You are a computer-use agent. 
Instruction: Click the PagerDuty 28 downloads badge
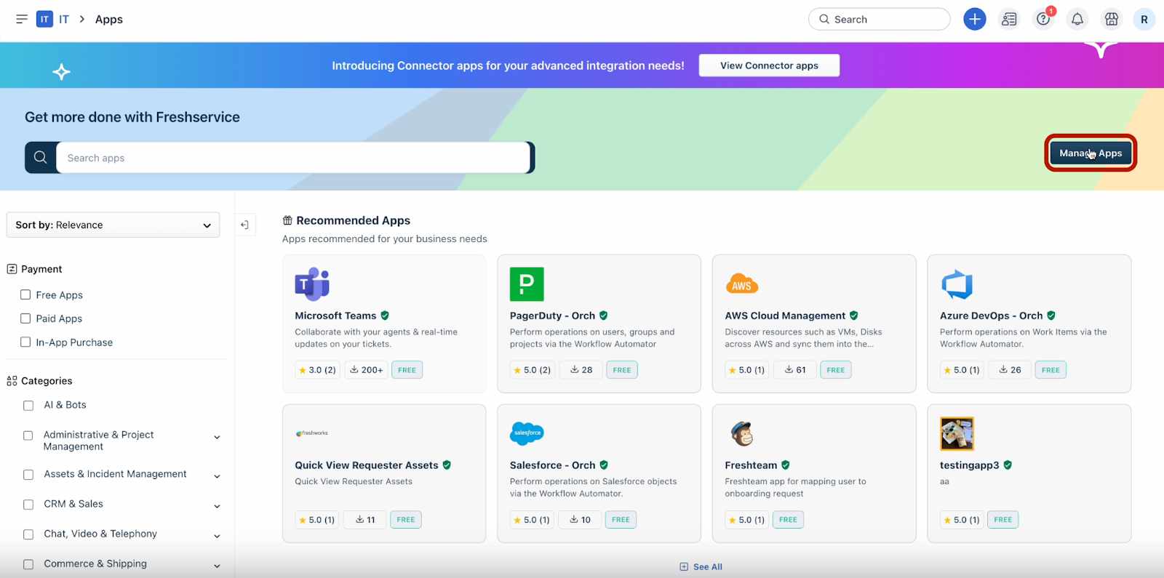[581, 370]
